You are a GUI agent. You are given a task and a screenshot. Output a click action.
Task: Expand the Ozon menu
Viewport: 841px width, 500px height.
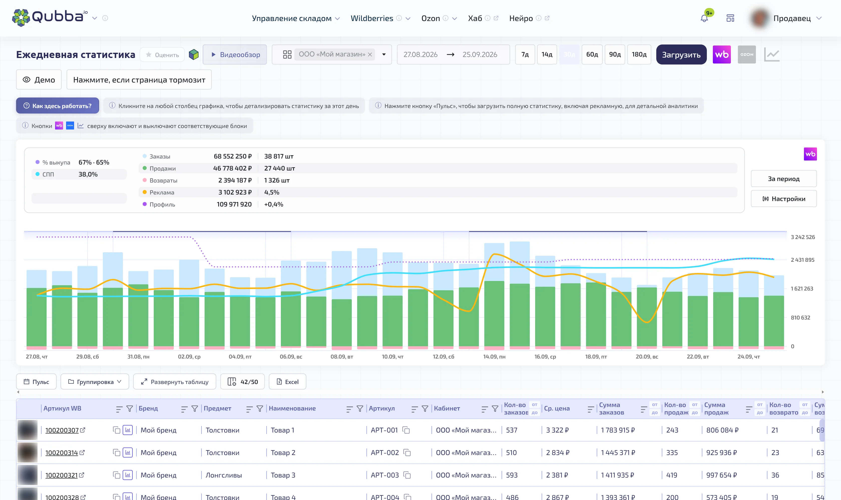pyautogui.click(x=454, y=18)
